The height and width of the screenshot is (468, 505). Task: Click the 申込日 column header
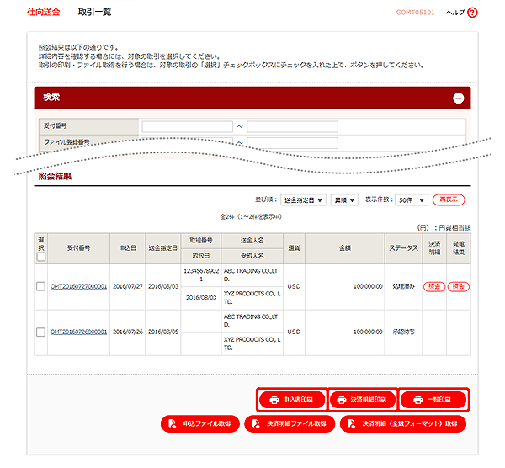click(128, 248)
